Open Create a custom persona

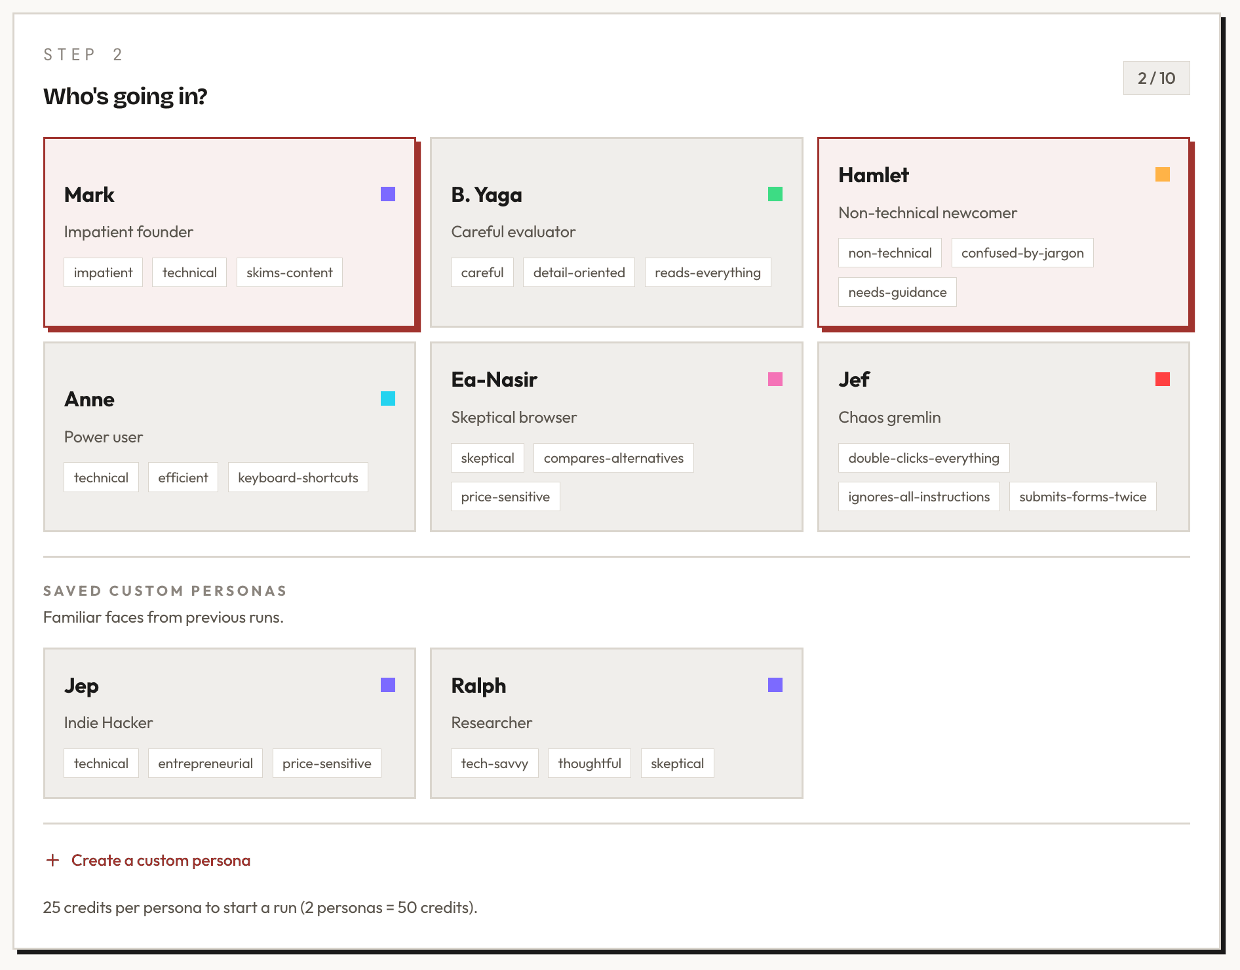[160, 860]
